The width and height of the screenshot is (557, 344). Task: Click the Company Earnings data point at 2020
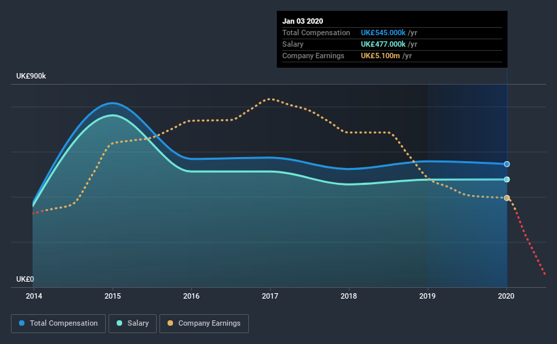click(x=507, y=198)
